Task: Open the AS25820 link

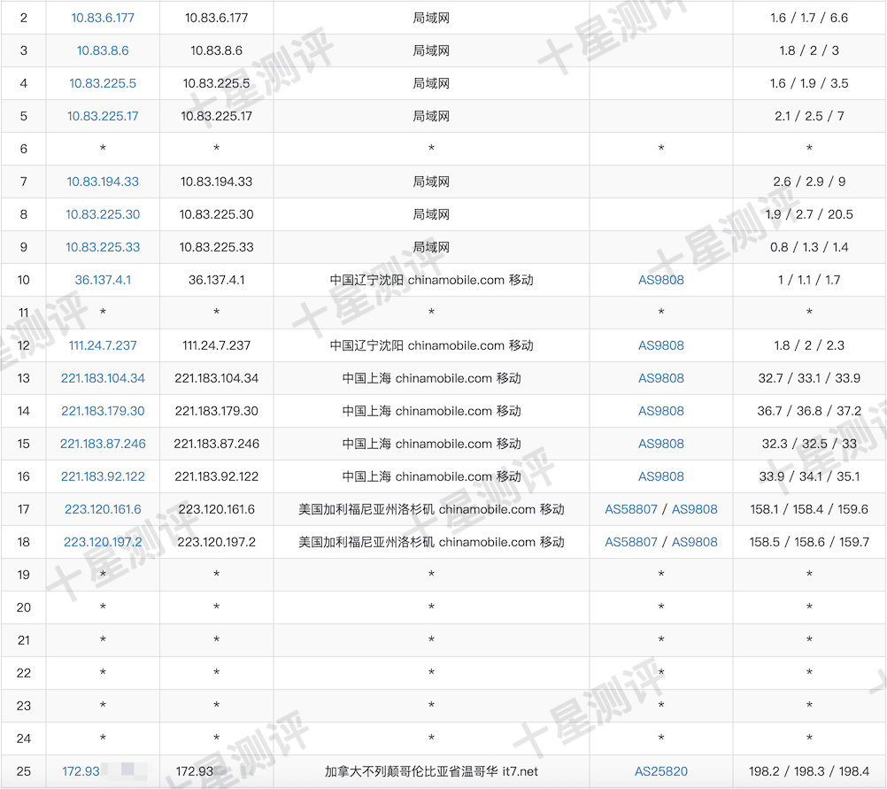Action: [660, 771]
